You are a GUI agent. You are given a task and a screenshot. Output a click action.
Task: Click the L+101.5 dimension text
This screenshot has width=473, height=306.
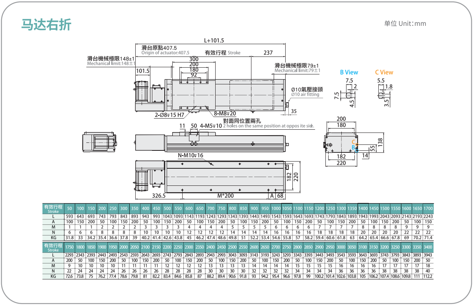[x=214, y=41]
